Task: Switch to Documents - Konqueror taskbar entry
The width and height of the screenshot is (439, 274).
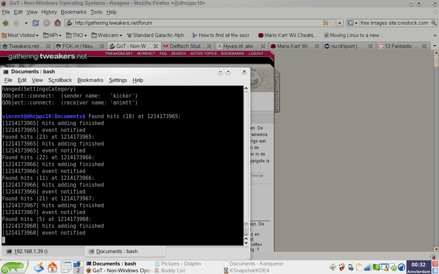Action: [253, 264]
